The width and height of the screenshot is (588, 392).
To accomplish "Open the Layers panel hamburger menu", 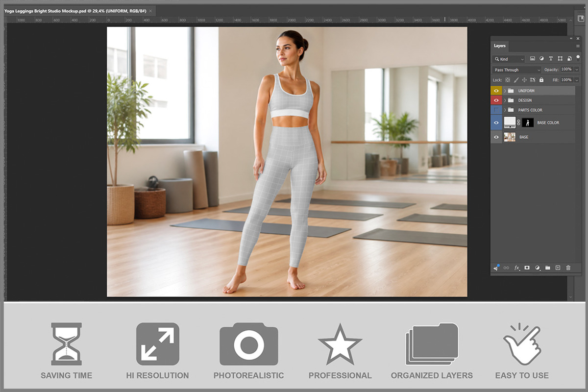I will (x=578, y=46).
